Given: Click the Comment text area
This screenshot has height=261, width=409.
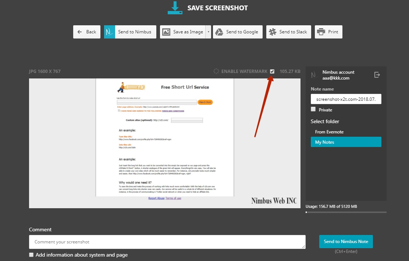Looking at the screenshot, I should (x=167, y=242).
